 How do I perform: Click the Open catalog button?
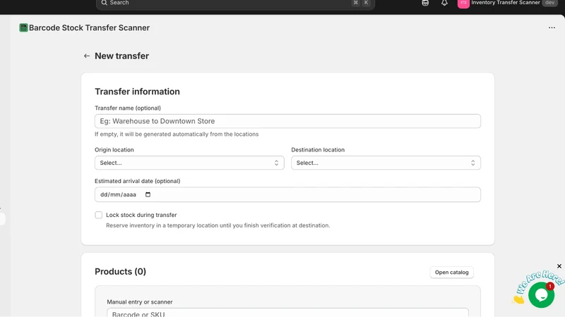pyautogui.click(x=451, y=273)
